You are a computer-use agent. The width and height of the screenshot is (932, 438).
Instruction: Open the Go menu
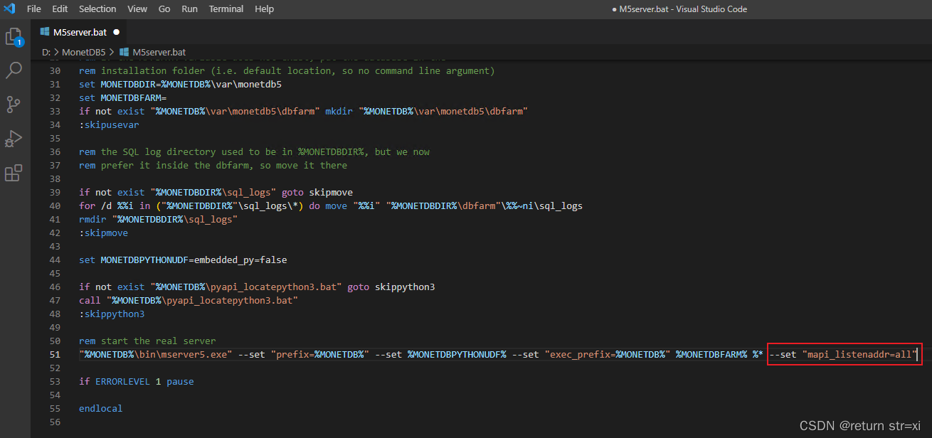[x=164, y=9]
